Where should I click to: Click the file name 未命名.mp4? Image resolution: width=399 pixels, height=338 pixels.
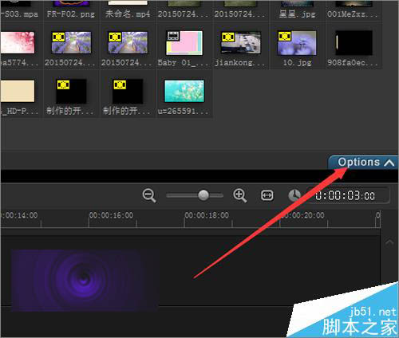tap(128, 14)
